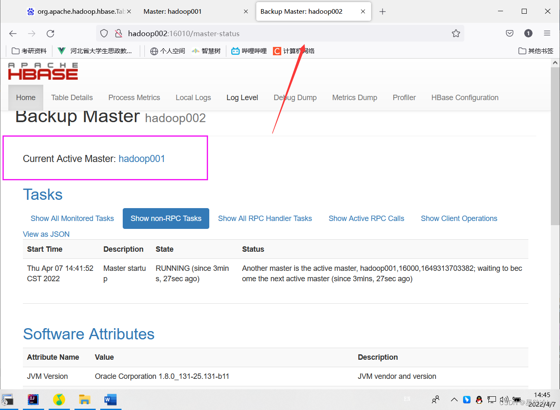The height and width of the screenshot is (410, 560).
Task: Open the Firefox account icon showing 1
Action: tap(528, 33)
